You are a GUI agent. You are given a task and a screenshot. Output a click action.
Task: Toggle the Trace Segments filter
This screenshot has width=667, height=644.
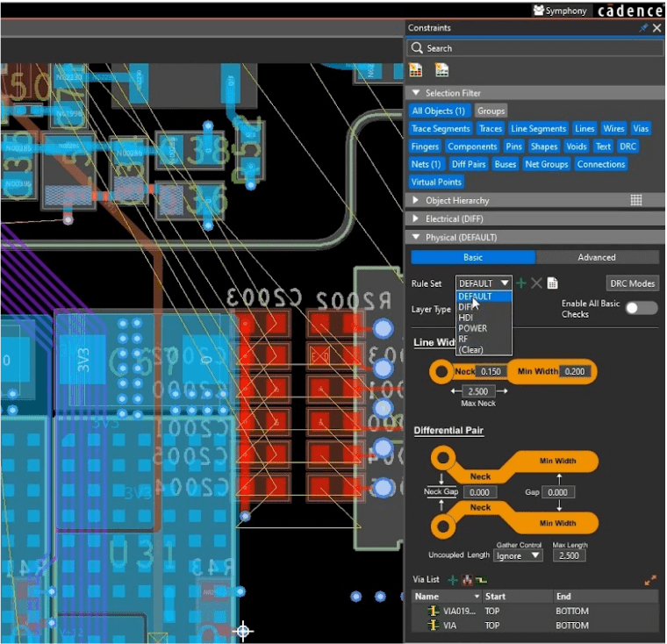(x=441, y=128)
